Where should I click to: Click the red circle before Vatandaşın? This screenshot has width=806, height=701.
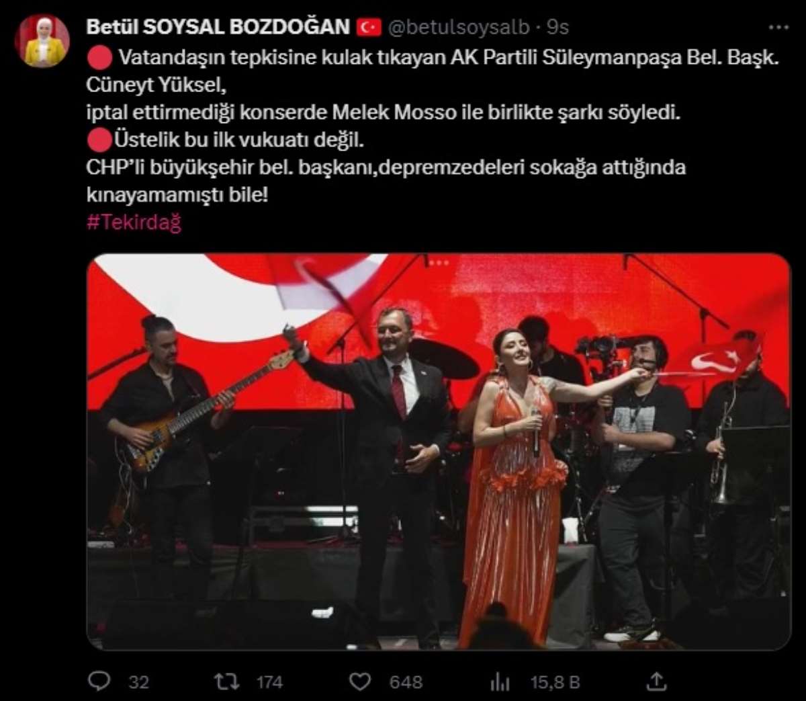click(x=99, y=57)
